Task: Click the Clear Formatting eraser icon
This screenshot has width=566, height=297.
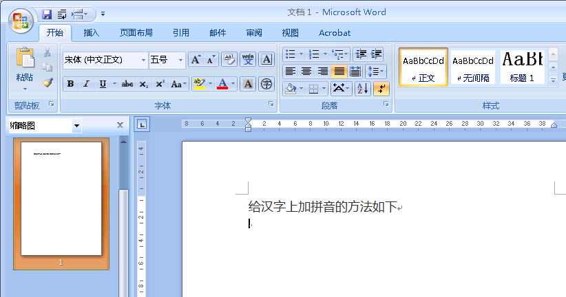Action: (229, 60)
